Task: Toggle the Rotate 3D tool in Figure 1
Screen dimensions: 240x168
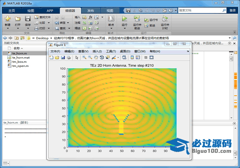Action: click(x=102, y=57)
